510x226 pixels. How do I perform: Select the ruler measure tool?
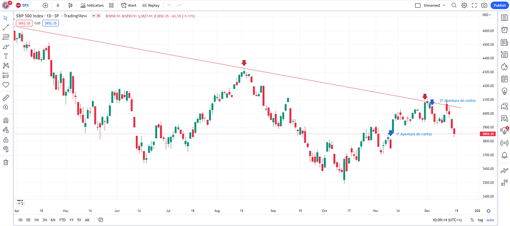[x=6, y=98]
